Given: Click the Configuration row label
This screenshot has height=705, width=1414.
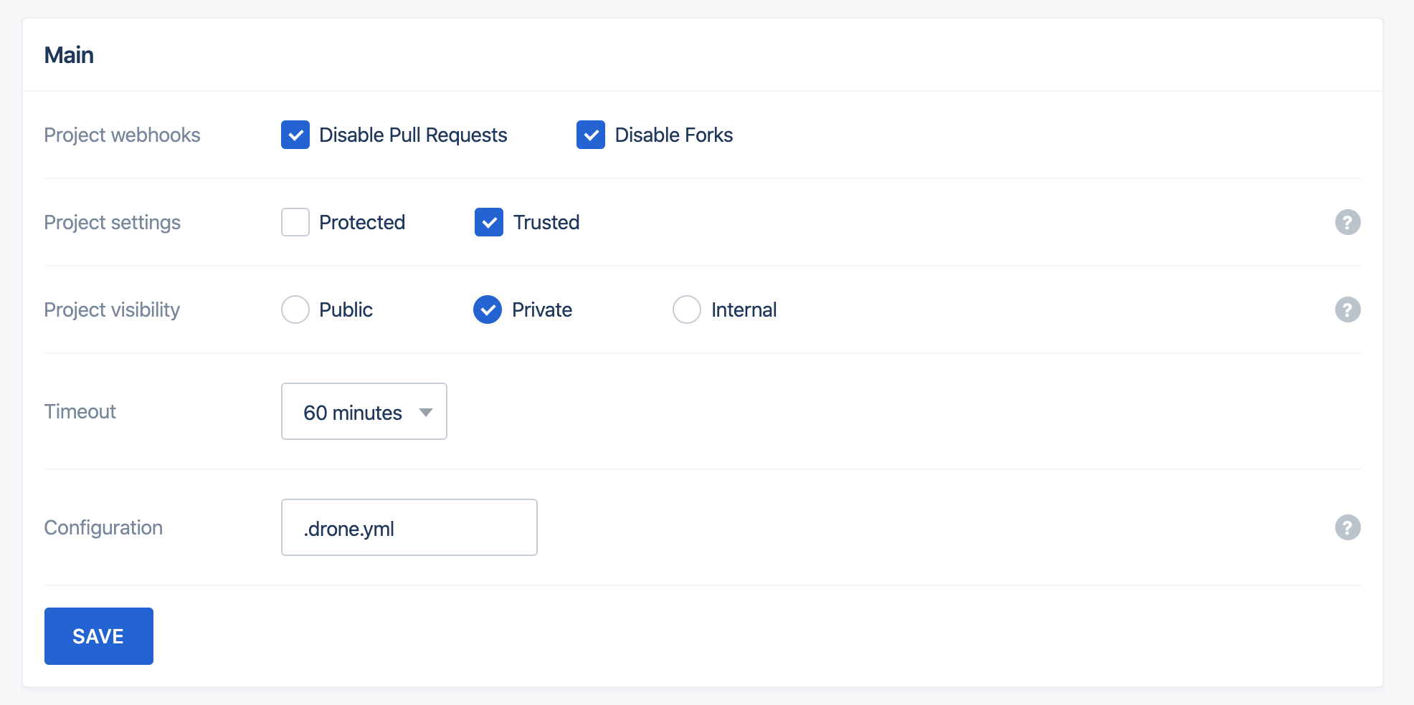Looking at the screenshot, I should (x=103, y=527).
